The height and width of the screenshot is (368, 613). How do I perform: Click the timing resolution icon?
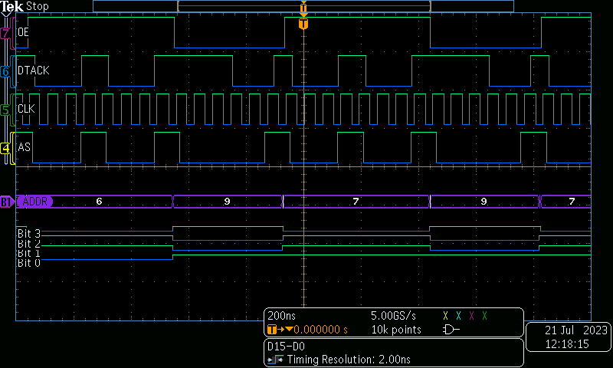click(x=275, y=360)
